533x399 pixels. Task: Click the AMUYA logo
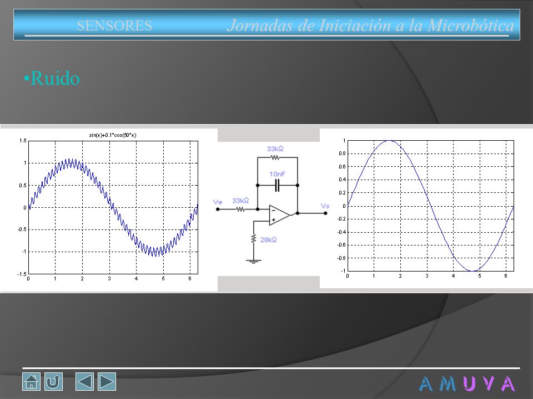pos(467,383)
